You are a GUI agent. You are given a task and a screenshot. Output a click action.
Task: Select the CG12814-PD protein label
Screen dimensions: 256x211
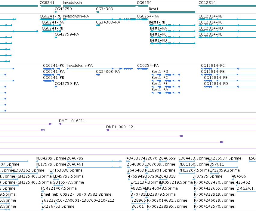pyautogui.click(x=216, y=84)
